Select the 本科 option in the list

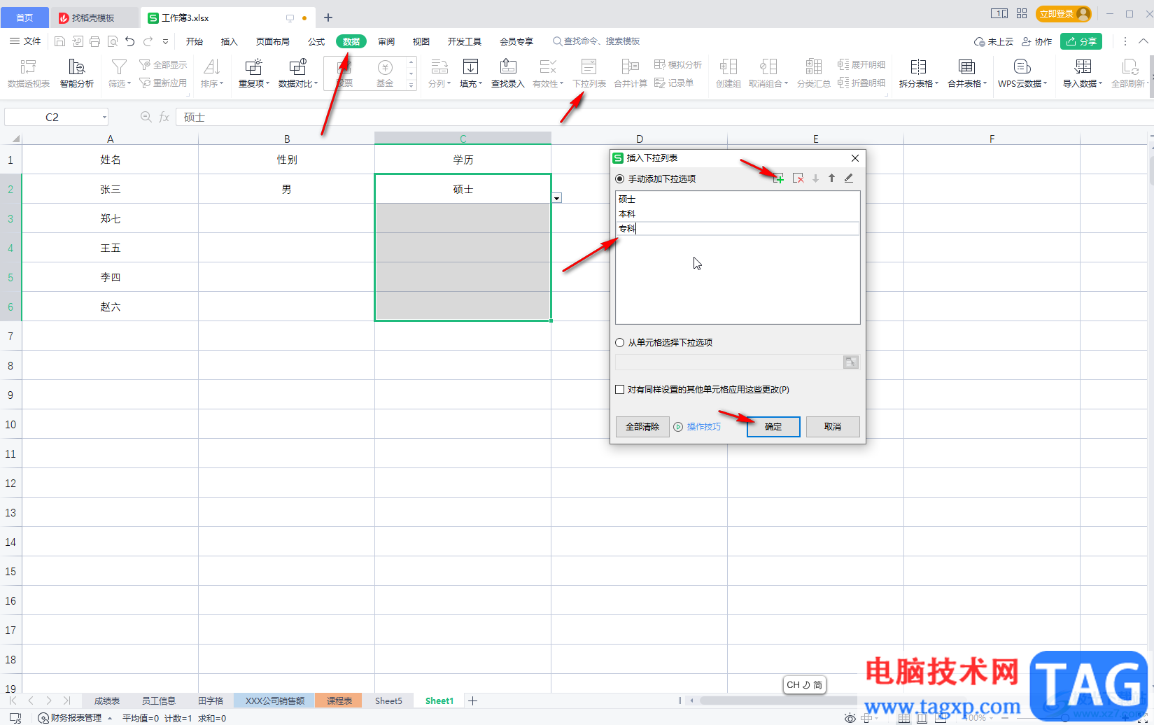(738, 214)
